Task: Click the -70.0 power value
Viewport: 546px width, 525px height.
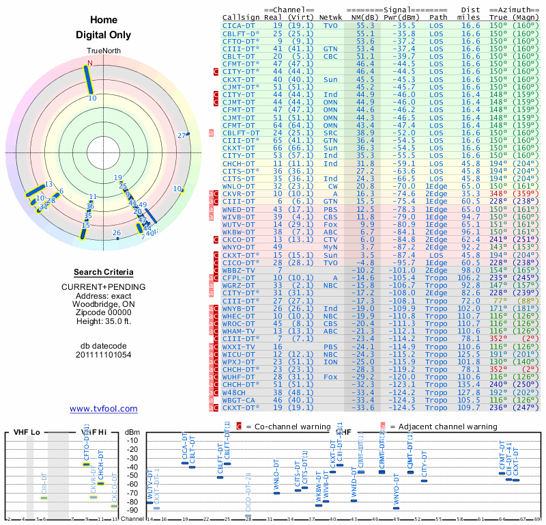Action: 404,186
